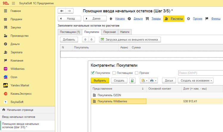Go to the Товары step link
This screenshot has width=223, height=132.
[x=156, y=19]
